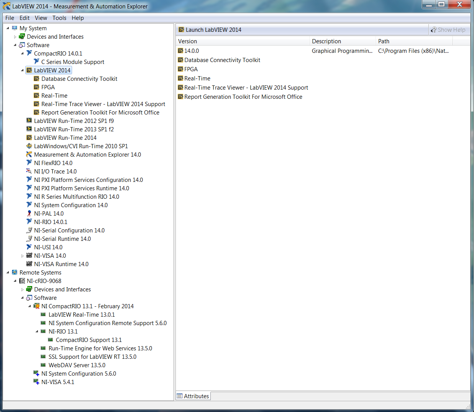The image size is (474, 412).
Task: Click the NI-VISA 5.4.1 icon
Action: pyautogui.click(x=36, y=382)
